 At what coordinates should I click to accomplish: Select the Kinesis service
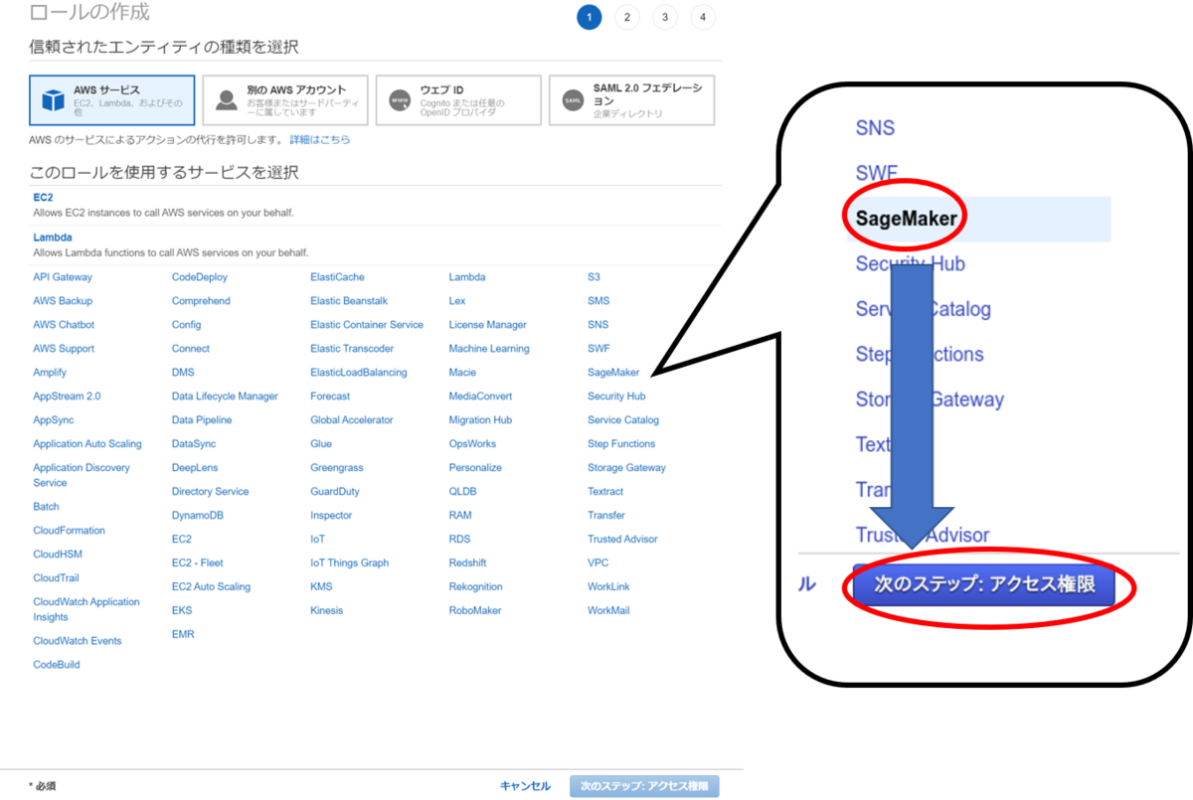pyautogui.click(x=326, y=610)
